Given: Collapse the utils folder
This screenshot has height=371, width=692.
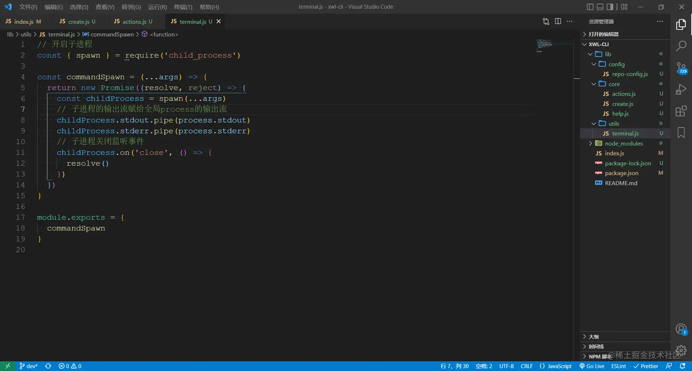Looking at the screenshot, I should tap(625, 124).
